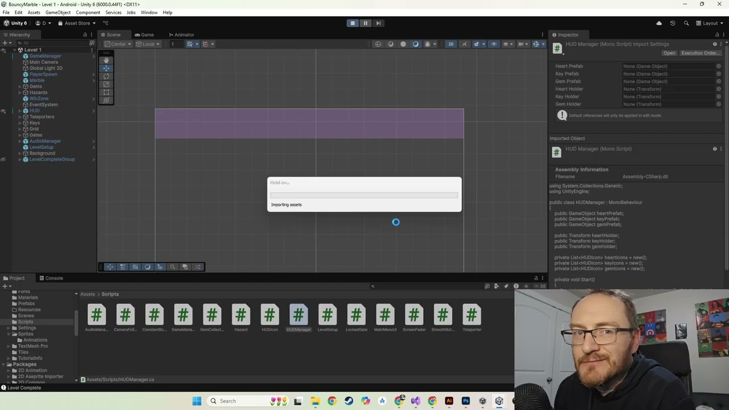Screen dimensions: 729x410
Task: Toggle scene lighting bulb icon
Action: tap(464, 44)
